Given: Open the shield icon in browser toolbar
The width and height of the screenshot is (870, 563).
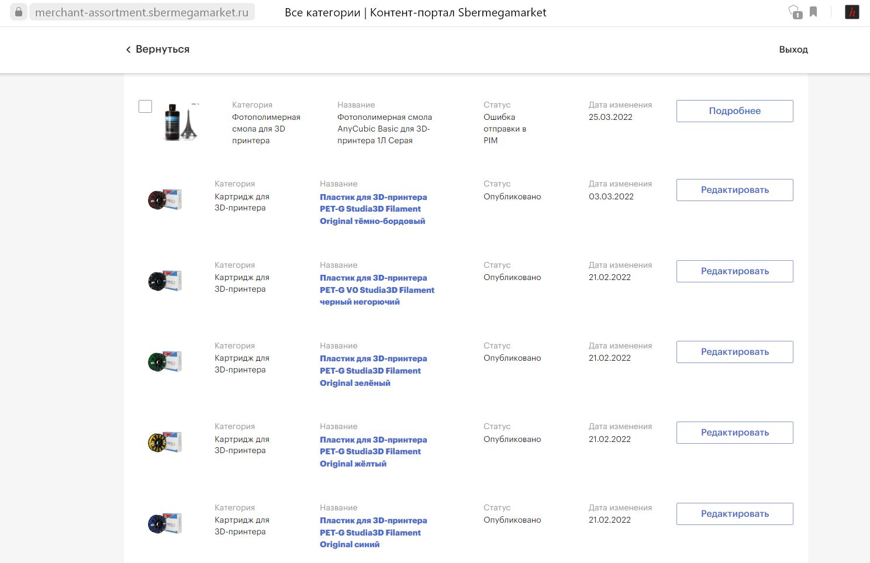Looking at the screenshot, I should pos(795,12).
